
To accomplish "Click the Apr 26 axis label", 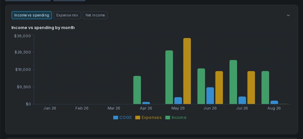I will tap(146, 108).
